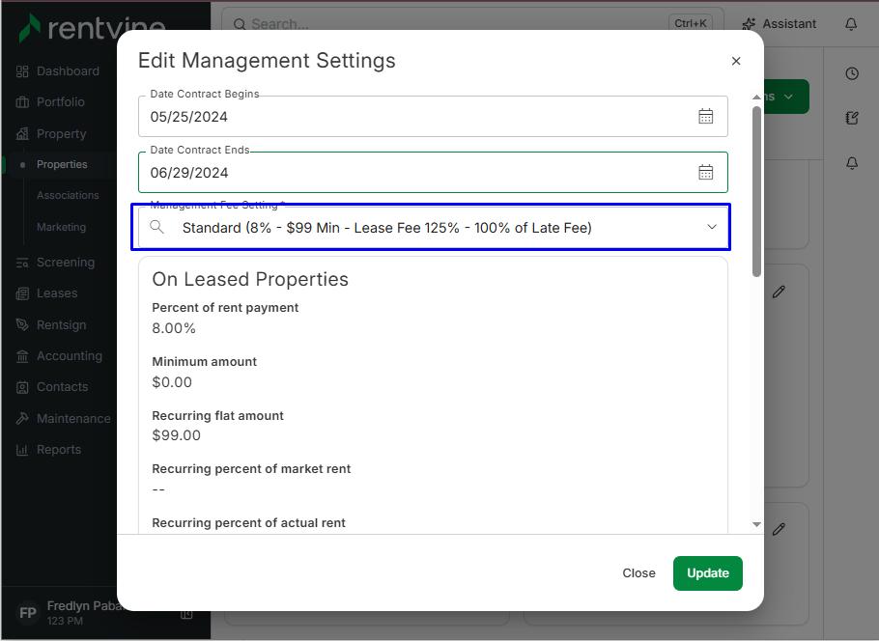Viewport: 879px width, 641px height.
Task: Click the top search bar
Action: pos(472,23)
